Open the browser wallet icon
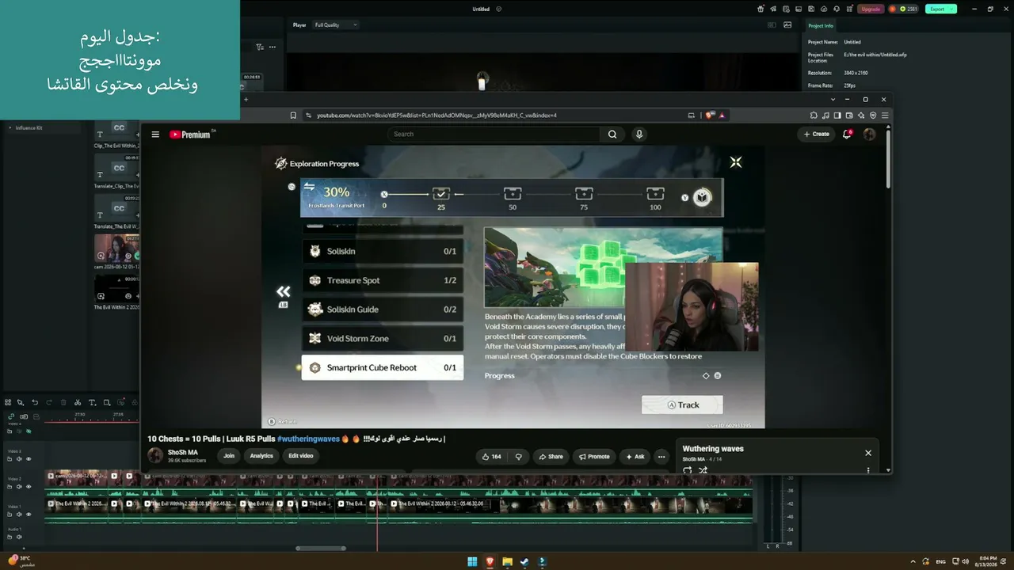The height and width of the screenshot is (570, 1014). pos(849,115)
